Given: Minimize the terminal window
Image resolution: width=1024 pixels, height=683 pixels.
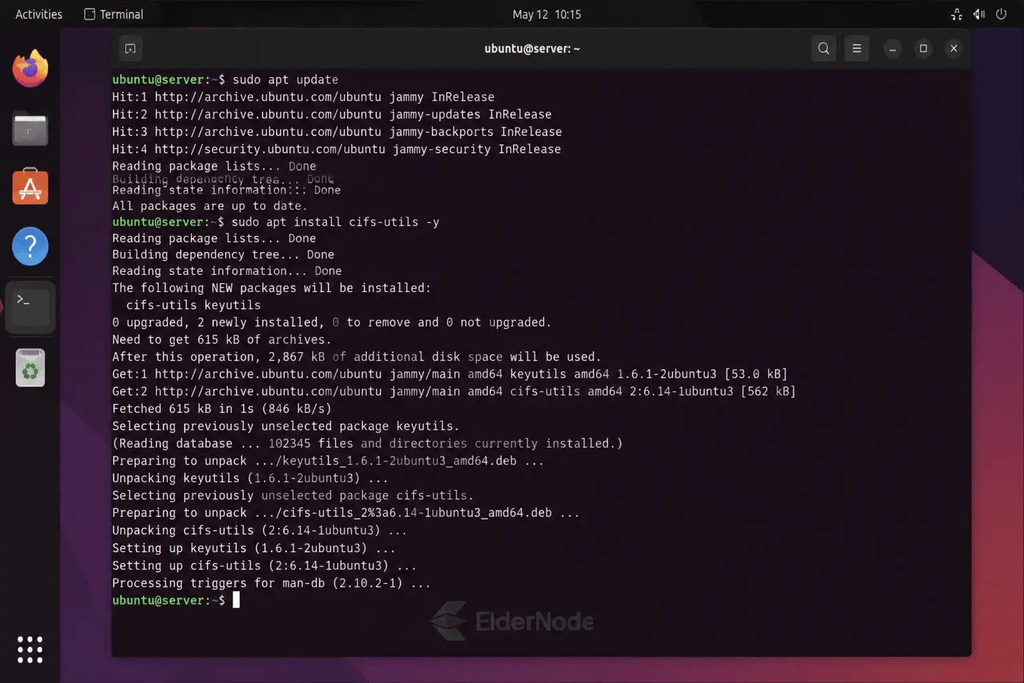Looking at the screenshot, I should [x=893, y=49].
